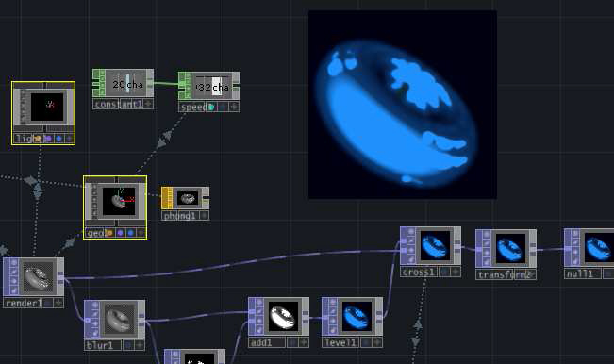Screen dimensions: 614x364
Task: Click the top-left flag on level1 node
Action: point(332,302)
